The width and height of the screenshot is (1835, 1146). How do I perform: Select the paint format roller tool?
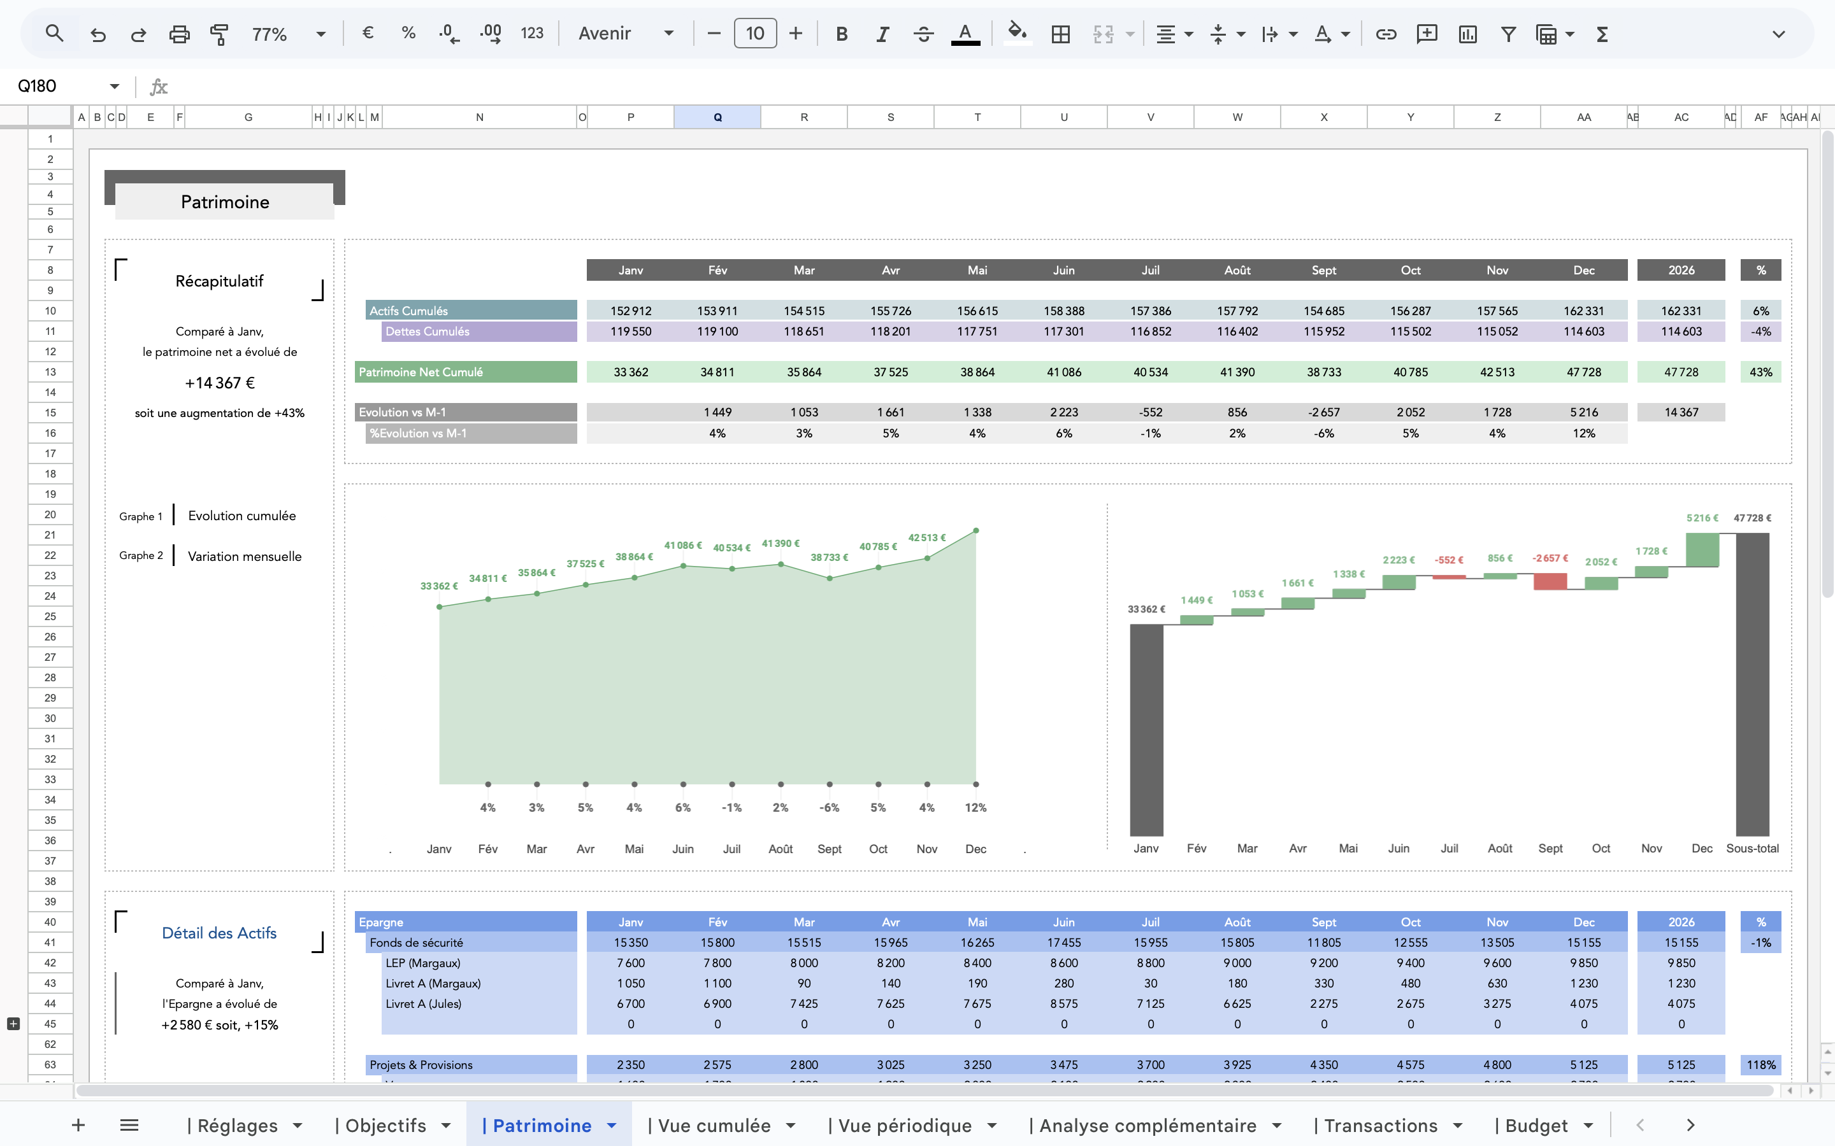[219, 33]
